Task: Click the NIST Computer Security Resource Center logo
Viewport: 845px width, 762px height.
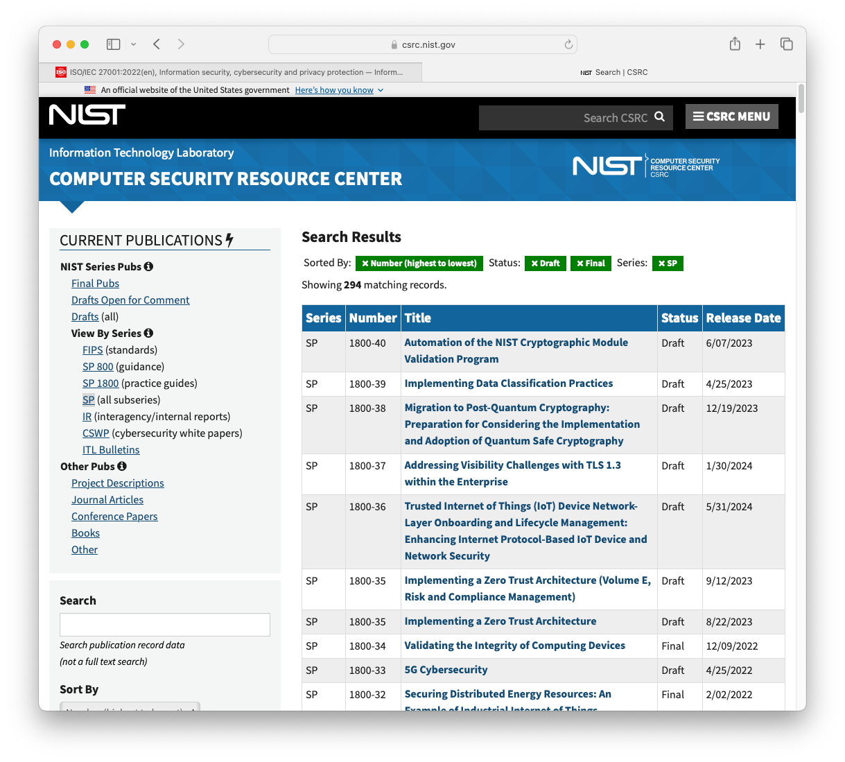Action: tap(646, 166)
